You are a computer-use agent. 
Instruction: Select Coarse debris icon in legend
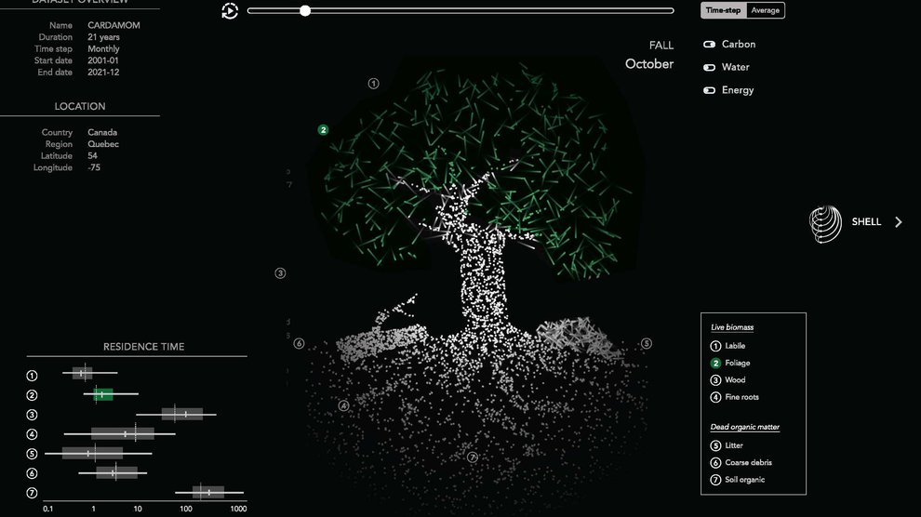(715, 462)
